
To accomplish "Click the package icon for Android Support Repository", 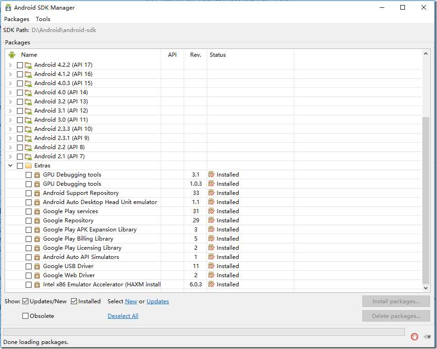I will coord(37,193).
